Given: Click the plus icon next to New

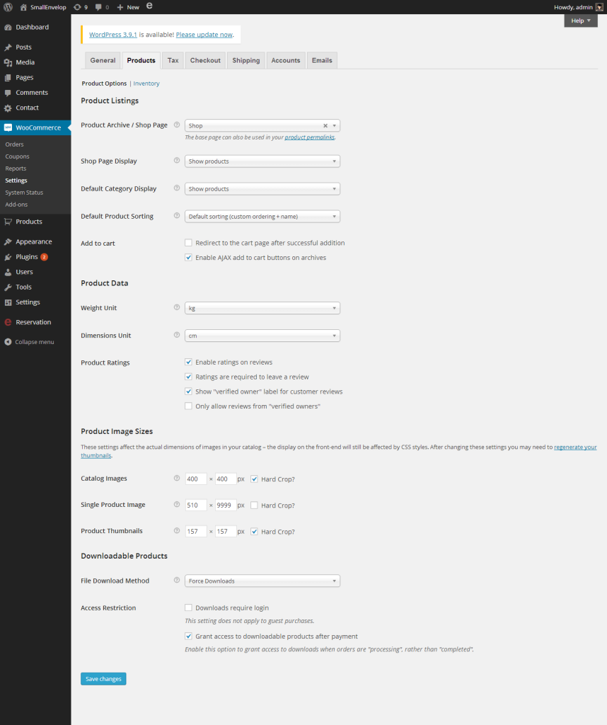Looking at the screenshot, I should click(120, 7).
